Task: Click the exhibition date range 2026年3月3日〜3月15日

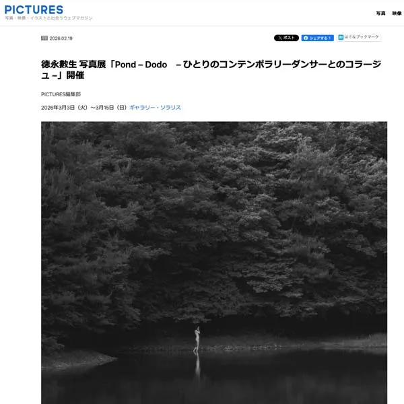Action: tap(83, 108)
